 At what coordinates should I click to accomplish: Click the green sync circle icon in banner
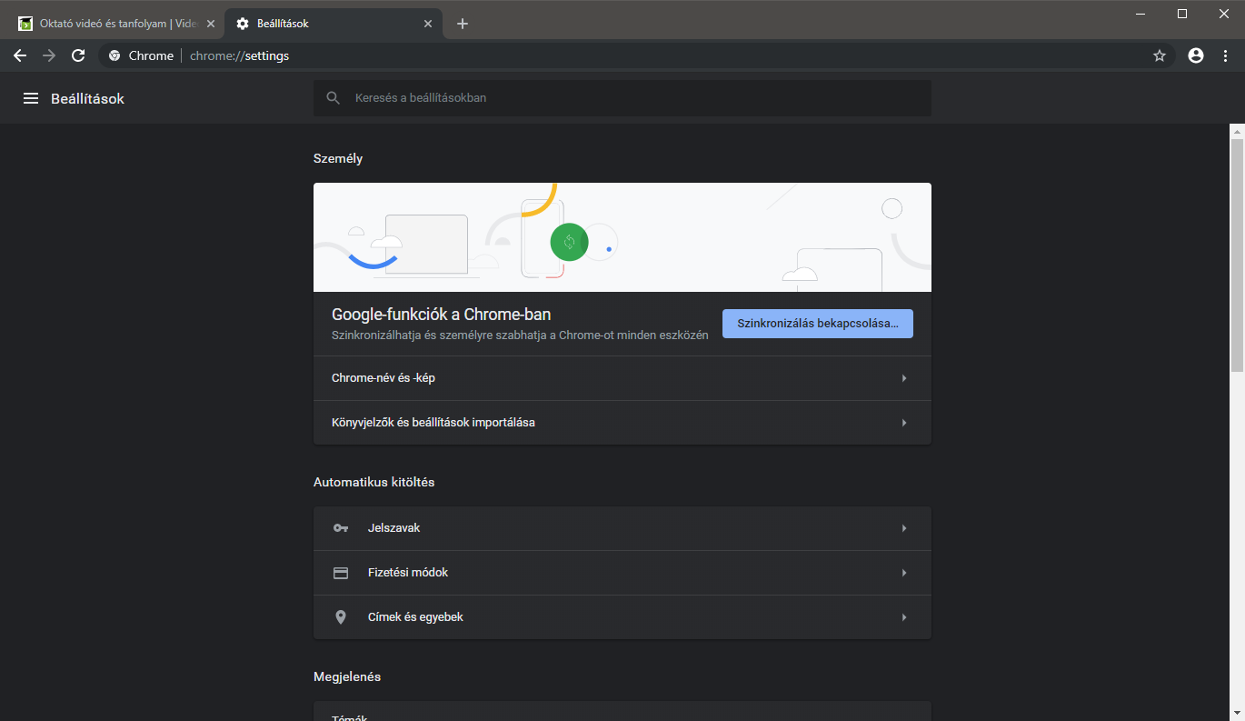click(569, 242)
